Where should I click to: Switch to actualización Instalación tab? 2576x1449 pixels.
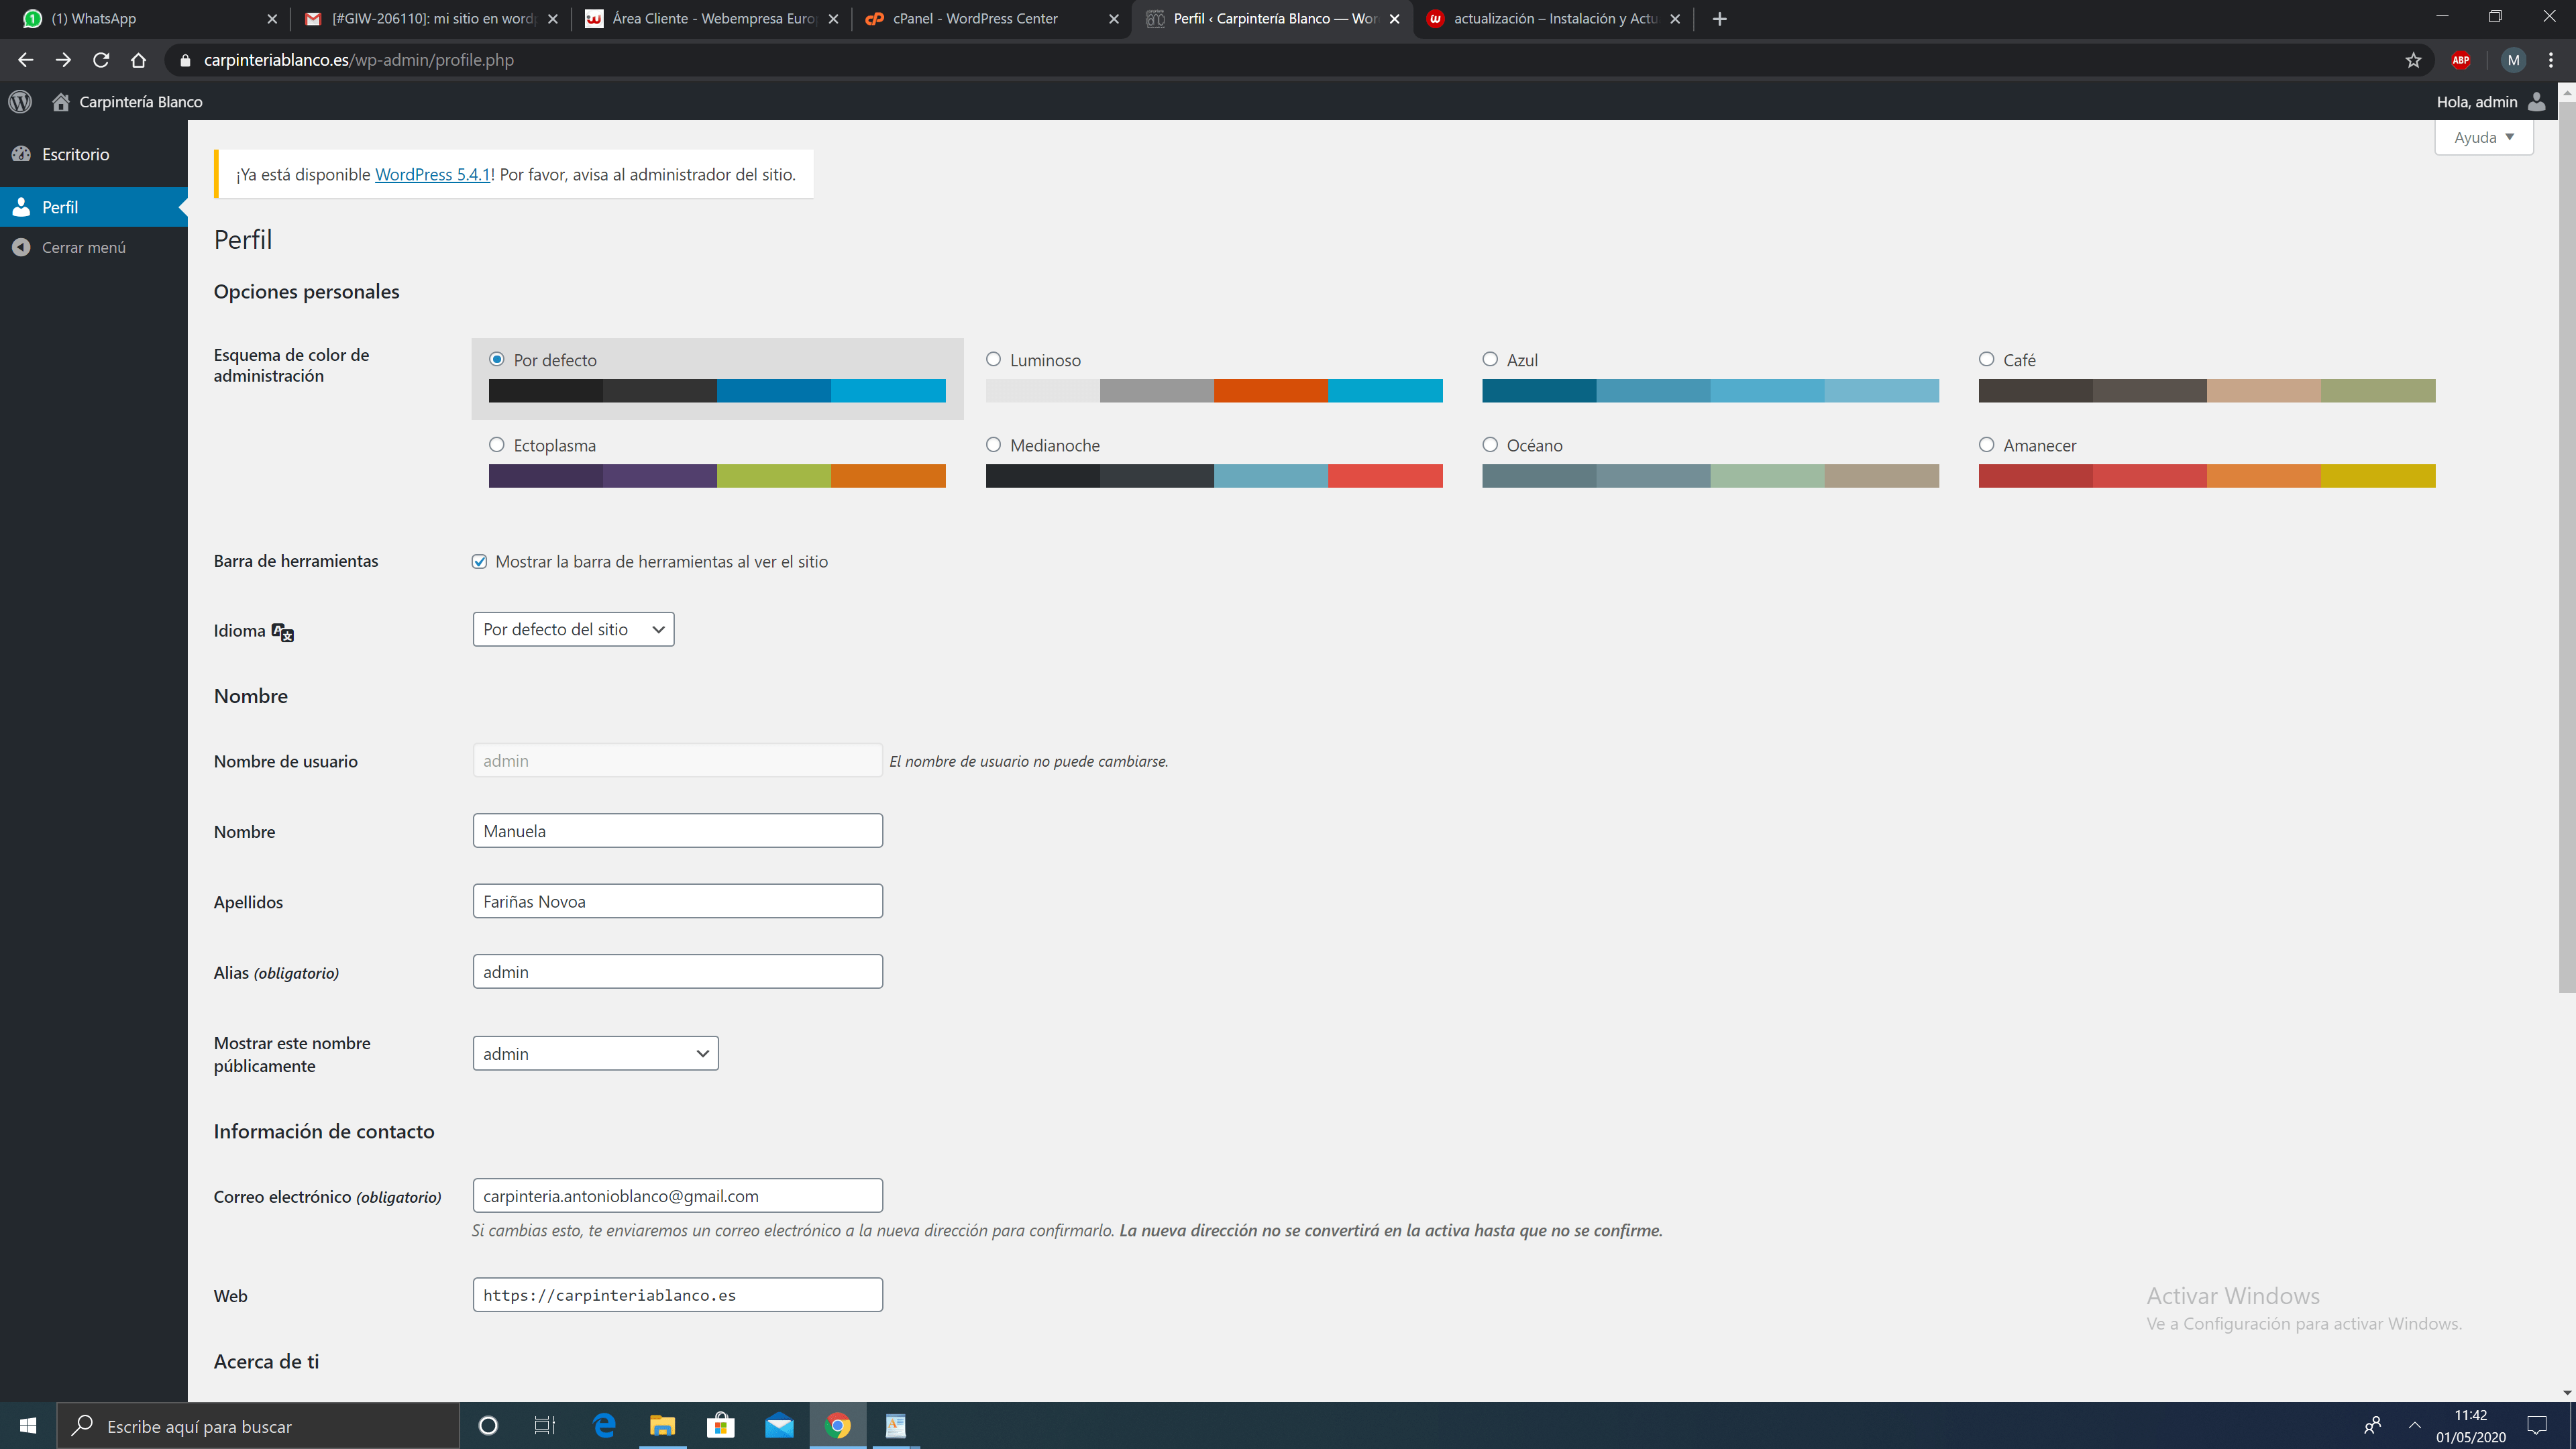(x=1553, y=19)
